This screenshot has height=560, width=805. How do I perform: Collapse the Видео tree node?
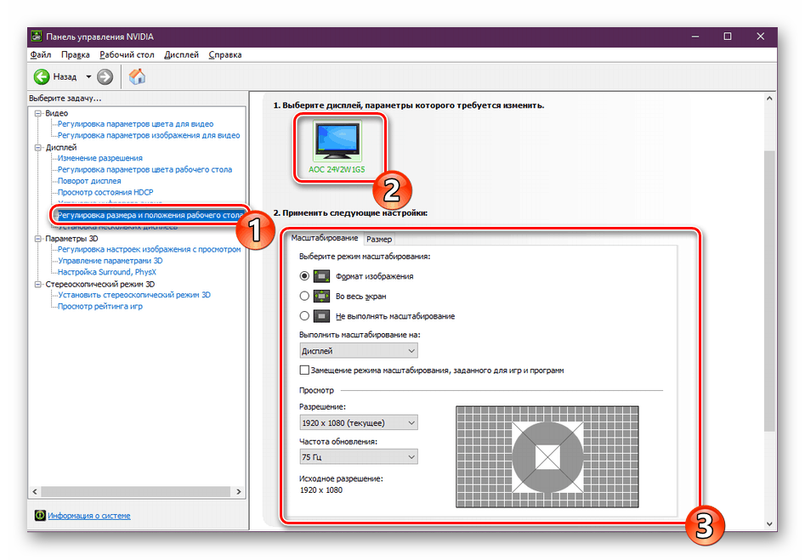tap(38, 113)
